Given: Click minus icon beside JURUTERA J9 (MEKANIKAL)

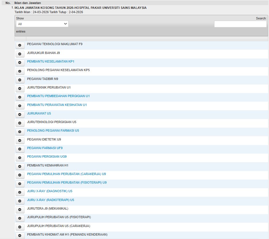Looking at the screenshot, I should pyautogui.click(x=20, y=210).
